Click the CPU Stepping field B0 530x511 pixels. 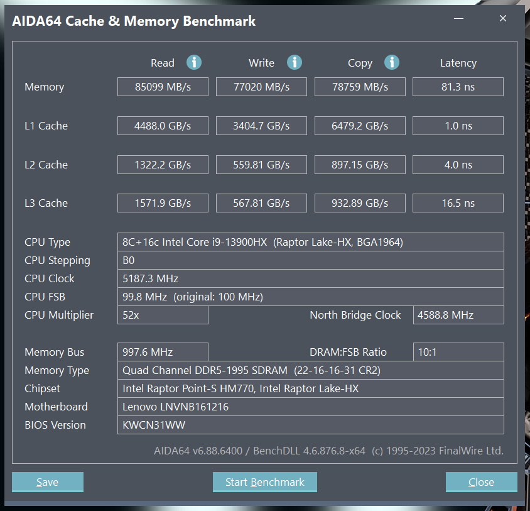click(311, 260)
